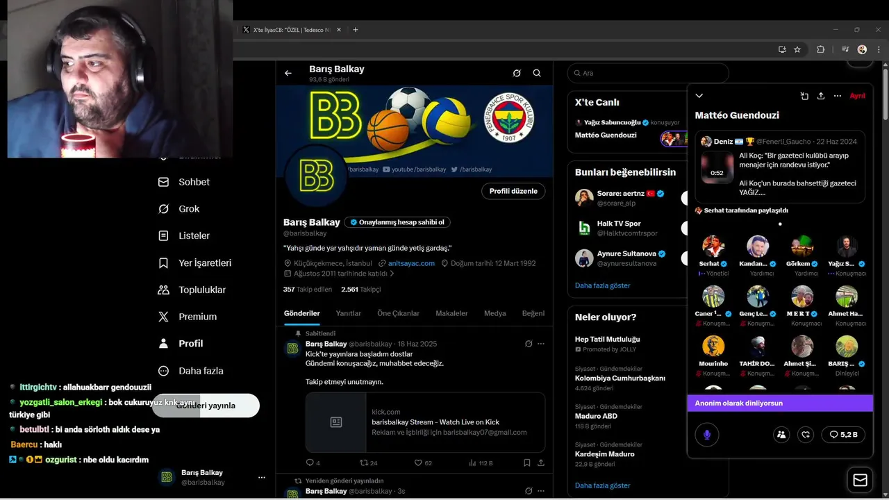Share the pinned post
Image resolution: width=889 pixels, height=500 pixels.
tap(541, 462)
